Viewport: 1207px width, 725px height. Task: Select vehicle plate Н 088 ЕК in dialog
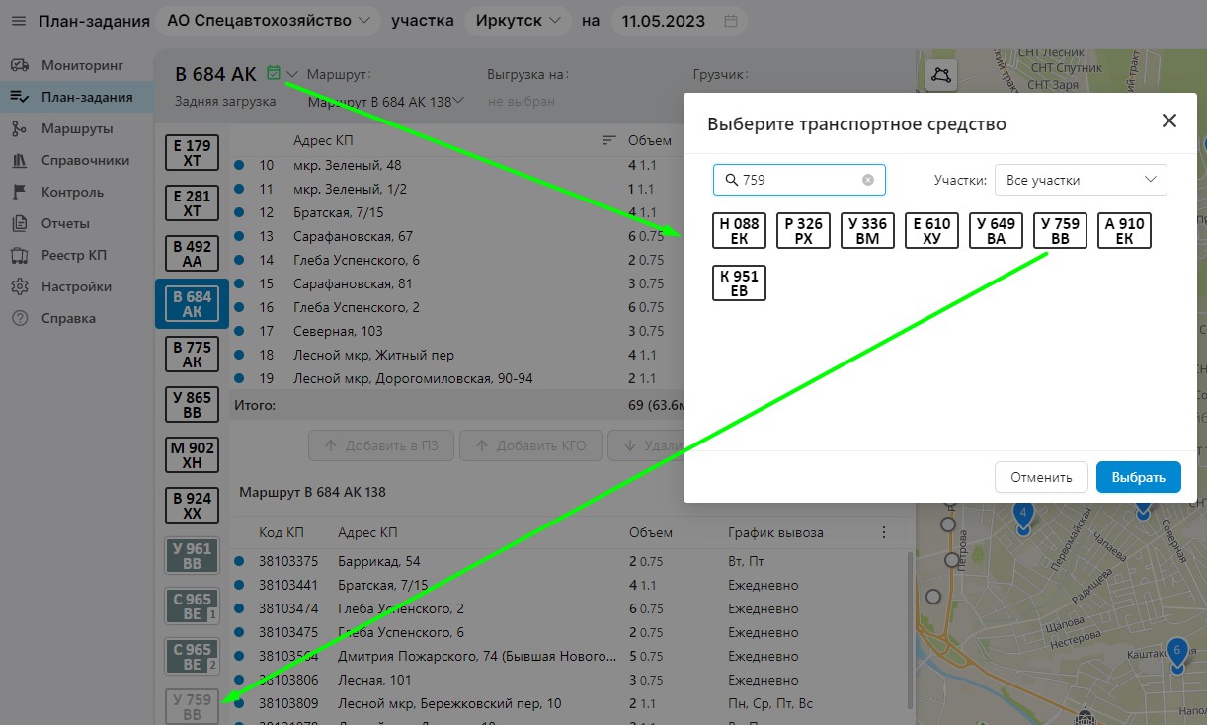pyautogui.click(x=739, y=231)
